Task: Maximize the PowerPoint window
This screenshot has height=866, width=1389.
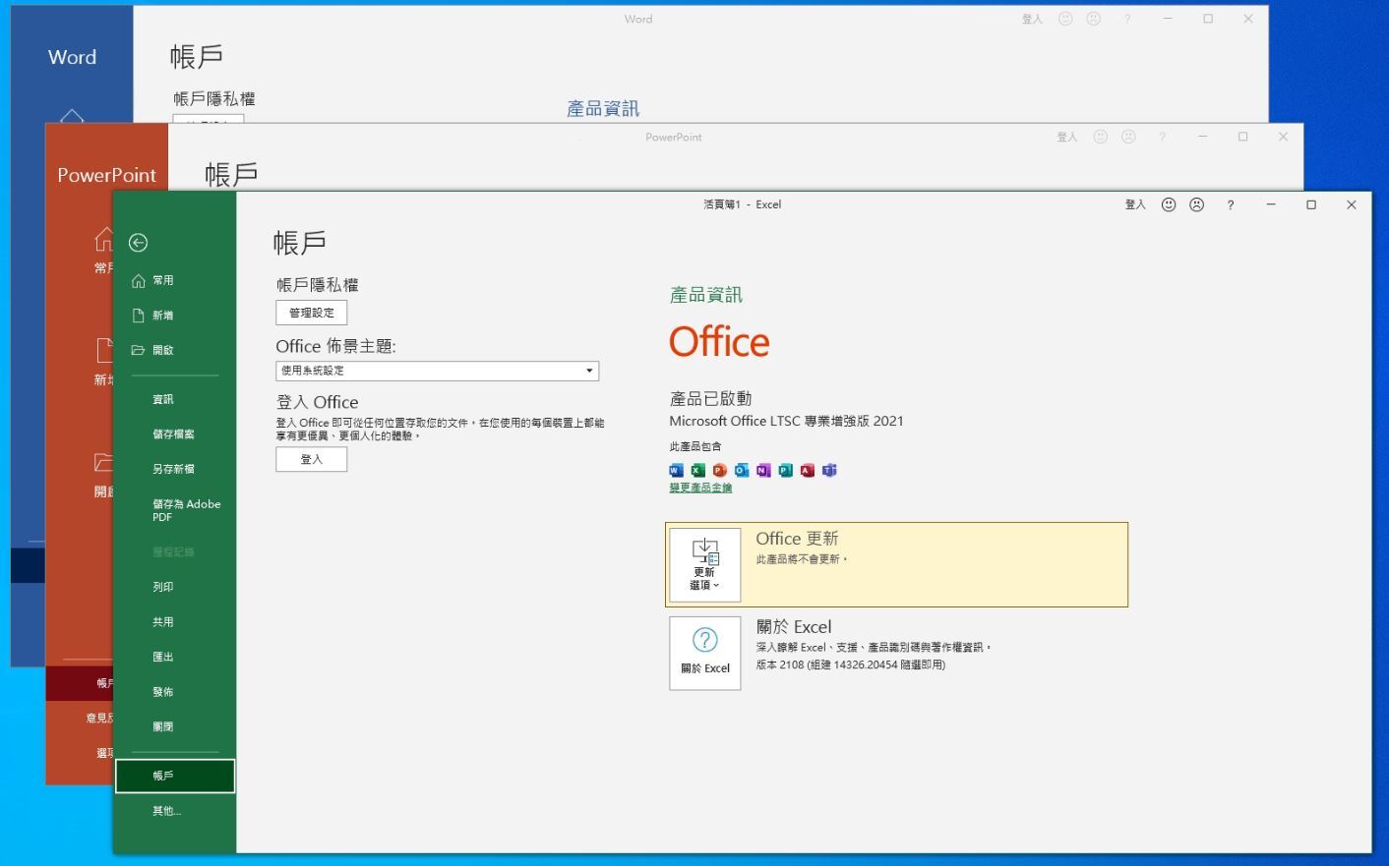Action: pos(1242,137)
